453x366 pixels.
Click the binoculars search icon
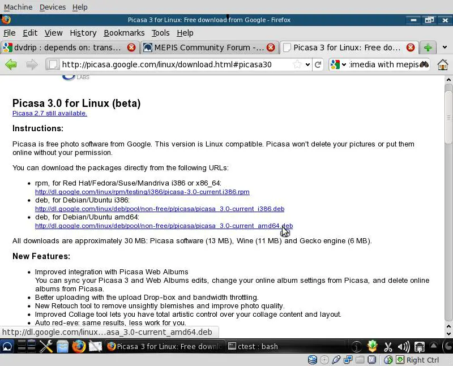point(424,64)
